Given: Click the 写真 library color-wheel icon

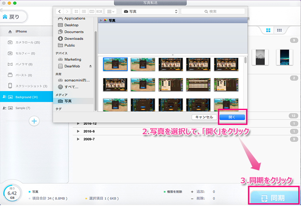Looking at the screenshot, I should (105, 20).
